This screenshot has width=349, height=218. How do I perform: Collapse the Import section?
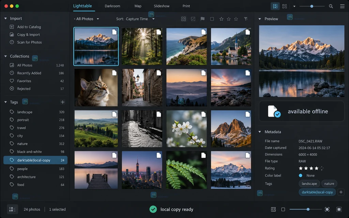tap(5, 18)
